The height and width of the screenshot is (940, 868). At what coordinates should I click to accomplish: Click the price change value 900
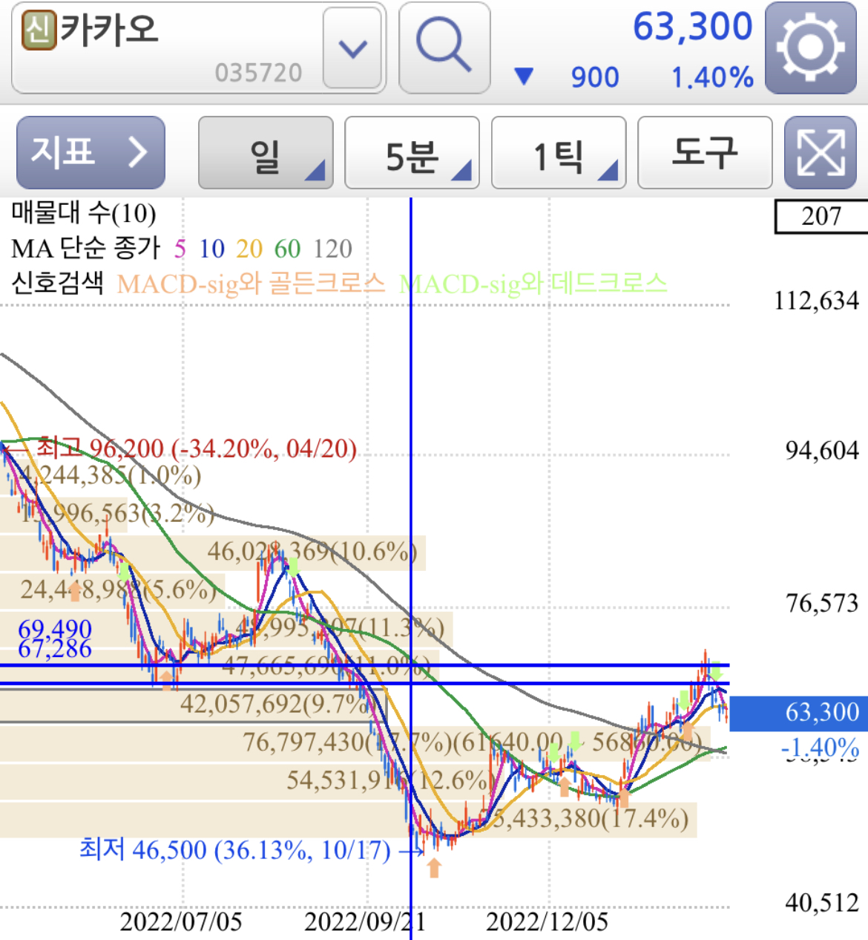tap(595, 77)
